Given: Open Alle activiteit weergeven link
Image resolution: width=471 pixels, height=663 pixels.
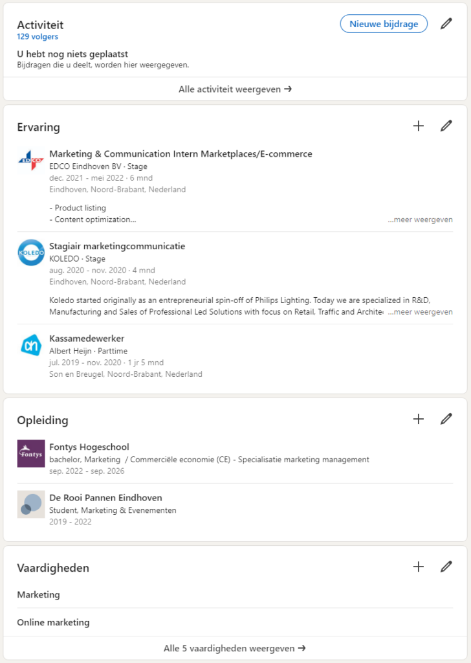Looking at the screenshot, I should [235, 89].
